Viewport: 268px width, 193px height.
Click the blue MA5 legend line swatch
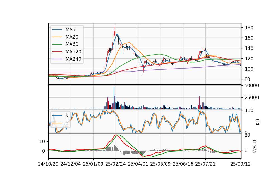tap(57, 30)
